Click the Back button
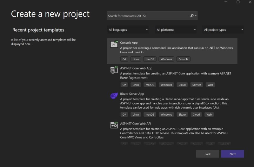 tap(208, 154)
